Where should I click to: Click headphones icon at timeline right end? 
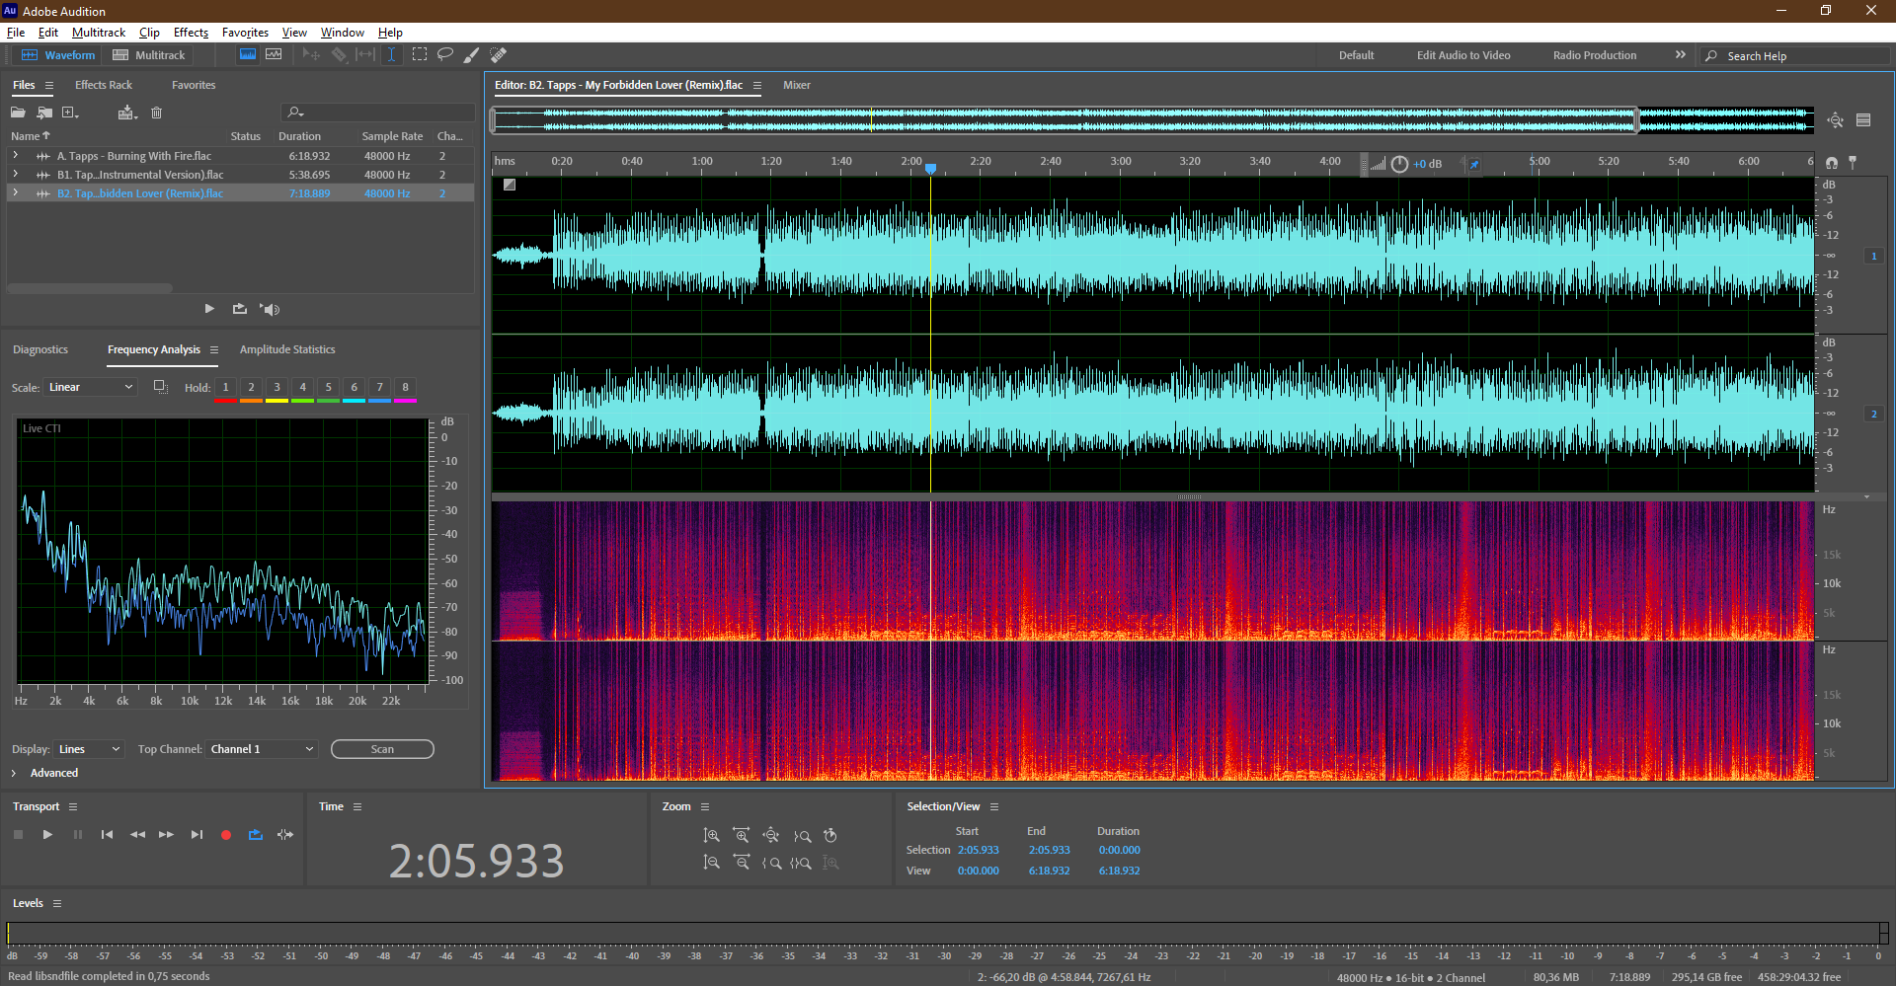tap(1832, 163)
